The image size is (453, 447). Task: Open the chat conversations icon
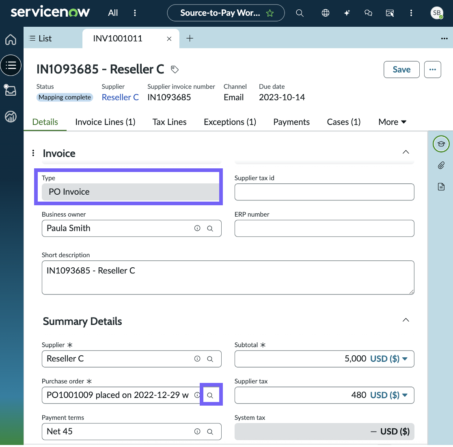(368, 13)
